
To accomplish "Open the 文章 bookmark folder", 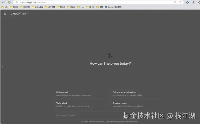I will pyautogui.click(x=100, y=7).
